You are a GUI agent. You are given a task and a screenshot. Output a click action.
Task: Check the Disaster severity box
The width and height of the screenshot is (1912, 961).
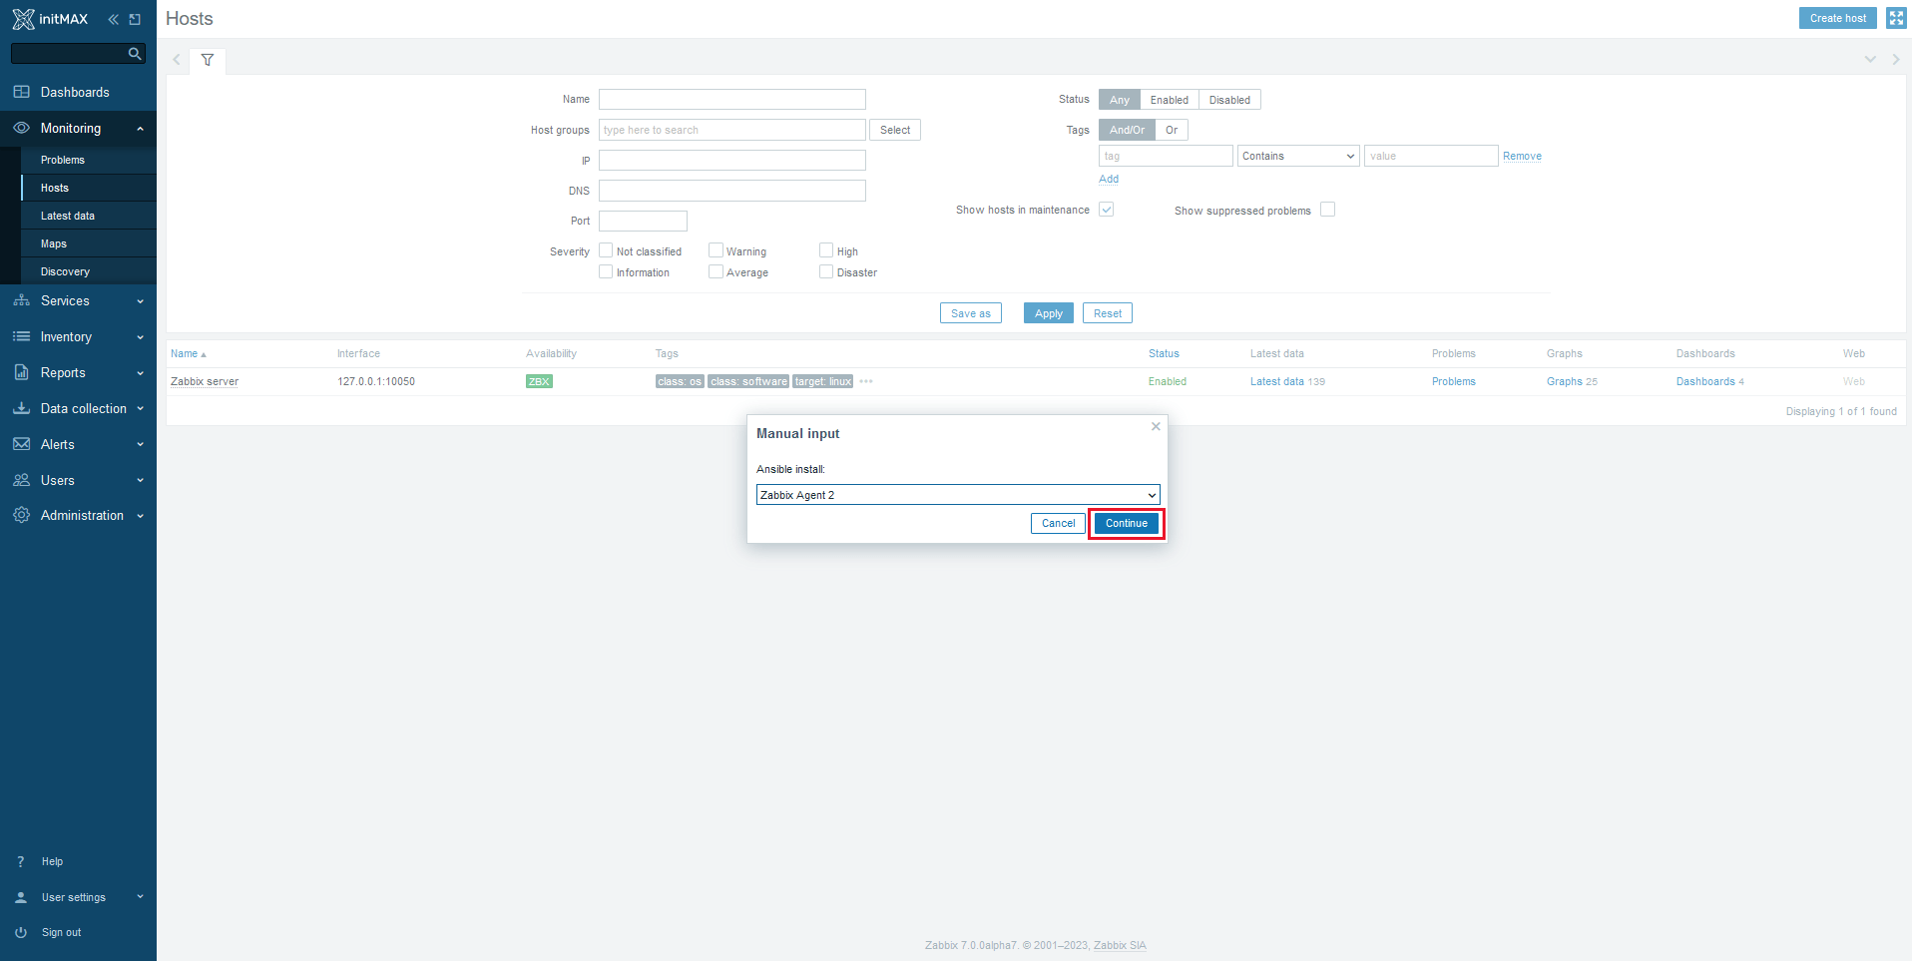826,271
